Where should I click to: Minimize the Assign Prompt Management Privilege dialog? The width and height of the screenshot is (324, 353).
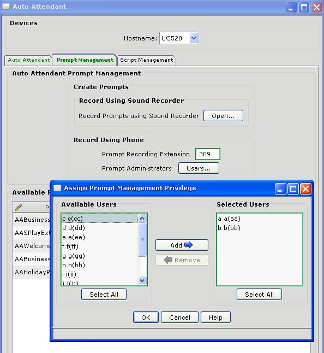point(280,189)
